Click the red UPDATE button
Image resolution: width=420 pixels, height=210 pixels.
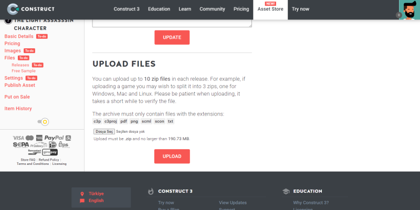coord(172,37)
